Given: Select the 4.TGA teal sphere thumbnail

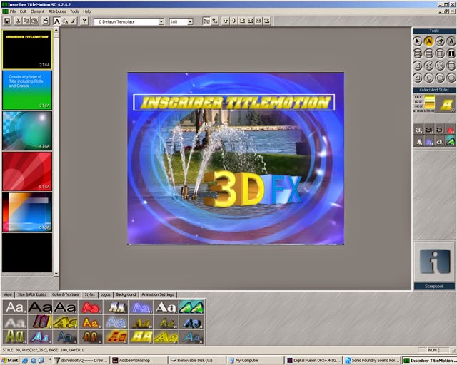Looking at the screenshot, I should 27,130.
